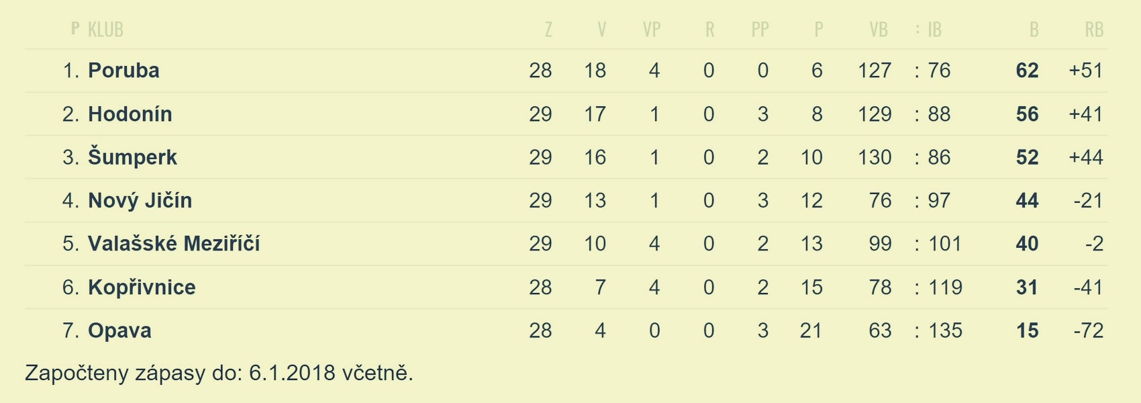The width and height of the screenshot is (1141, 403).
Task: Click the Z column header
Action: [548, 30]
